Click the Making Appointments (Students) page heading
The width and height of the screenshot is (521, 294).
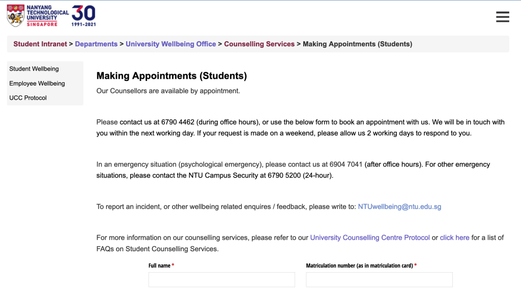pos(171,76)
